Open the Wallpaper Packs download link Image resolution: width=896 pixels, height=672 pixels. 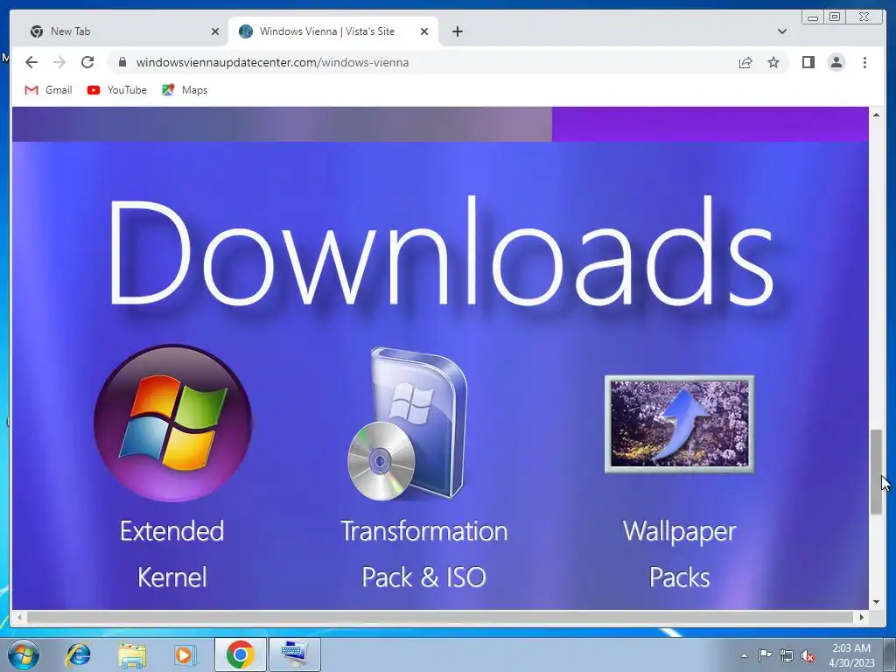[x=679, y=554]
